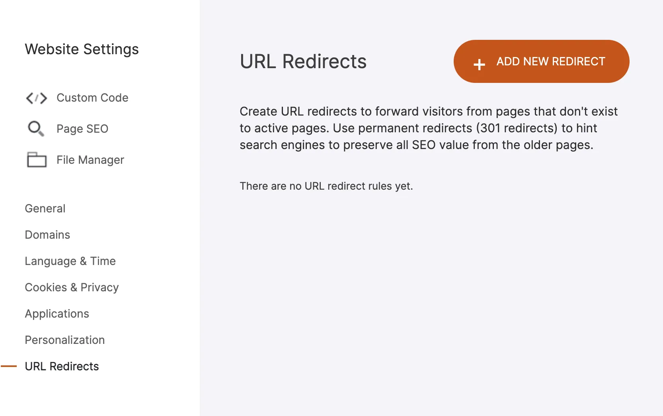Open File Manager label
Image resolution: width=663 pixels, height=416 pixels.
(90, 160)
